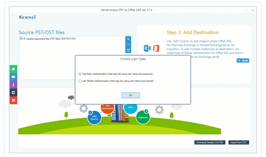Click the Office 365 logo icon
This screenshot has height=157, width=266.
coord(156,48)
